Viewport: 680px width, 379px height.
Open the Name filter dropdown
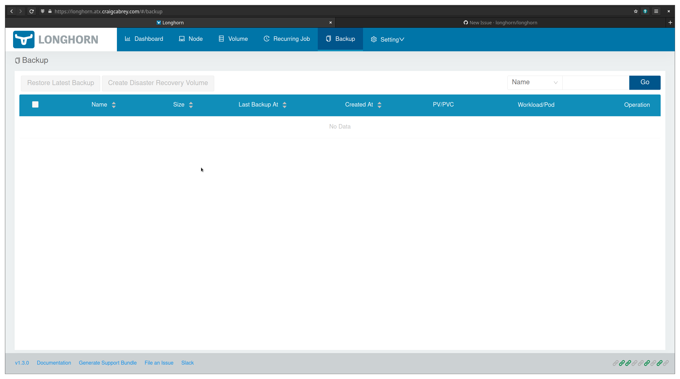(x=535, y=82)
